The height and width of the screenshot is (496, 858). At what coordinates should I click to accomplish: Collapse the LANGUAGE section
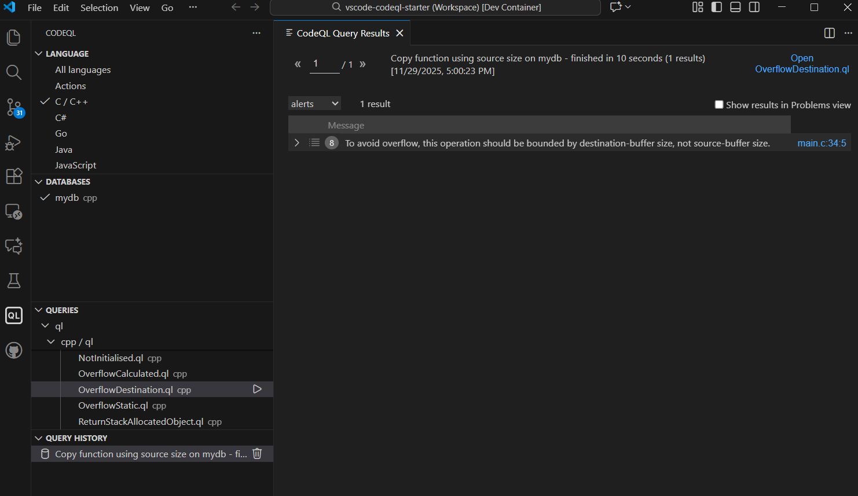[x=38, y=53]
